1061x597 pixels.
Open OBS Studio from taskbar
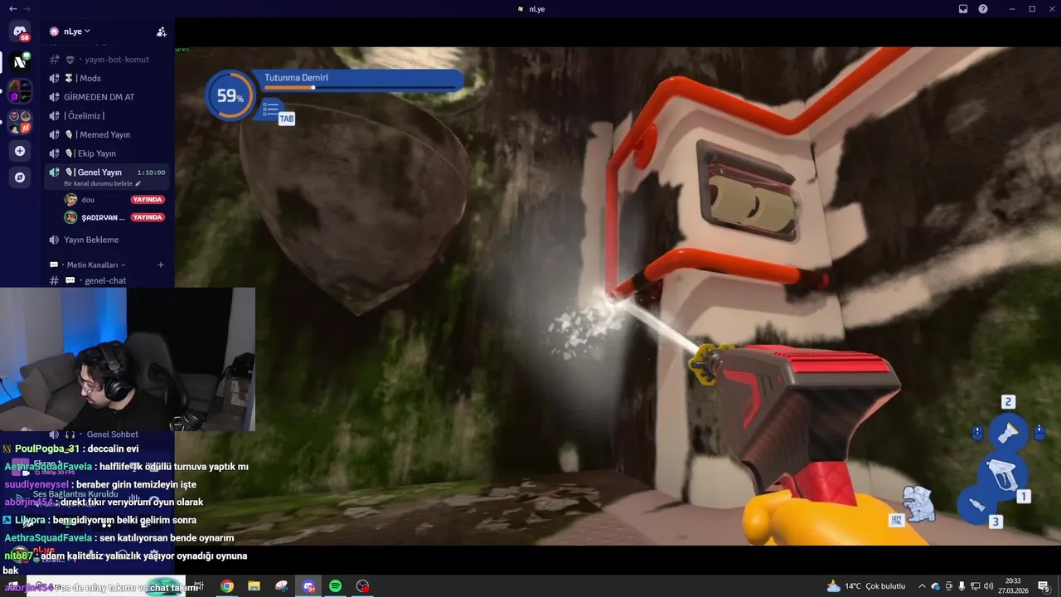362,586
